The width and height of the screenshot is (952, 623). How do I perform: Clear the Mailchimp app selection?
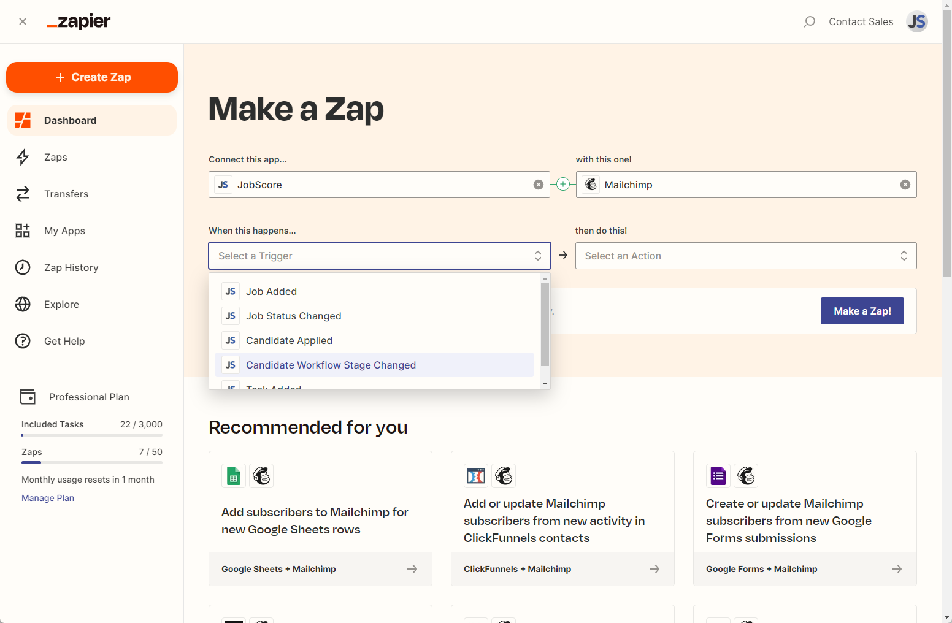[905, 185]
